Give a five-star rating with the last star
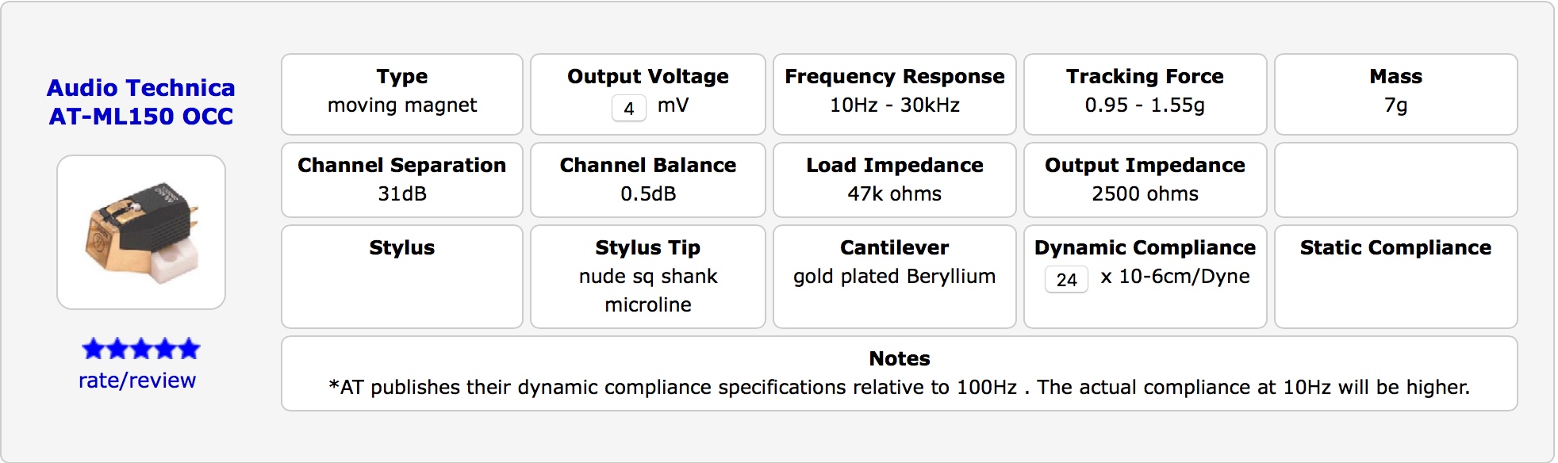1558x463 pixels. coord(189,349)
